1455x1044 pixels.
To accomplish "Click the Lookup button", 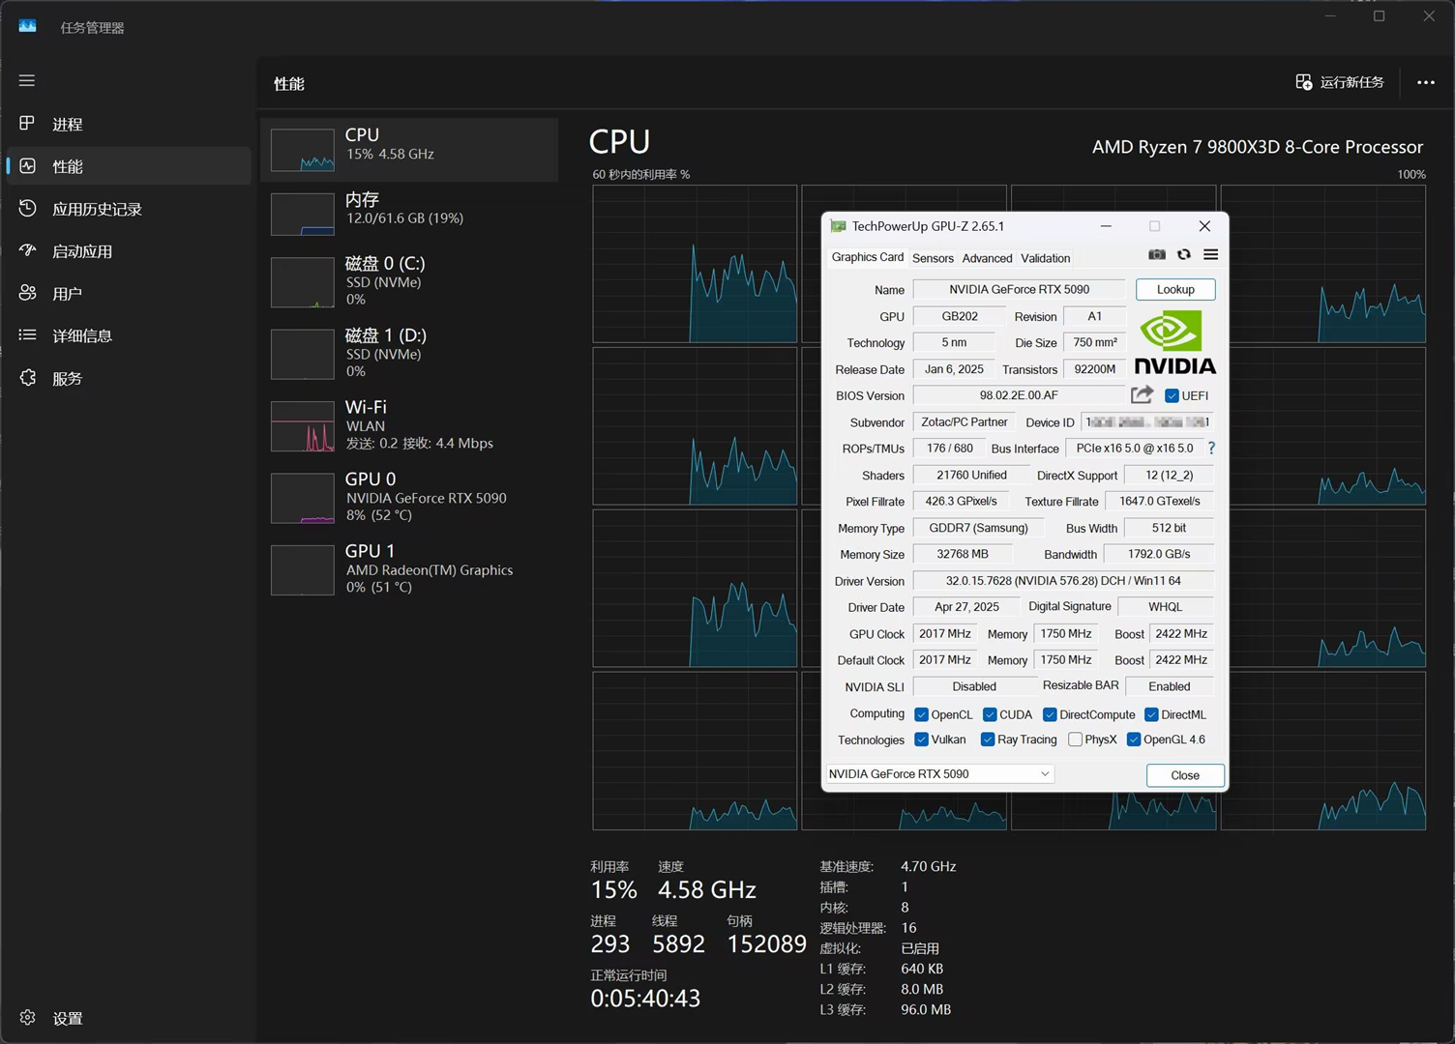I will click(x=1175, y=289).
